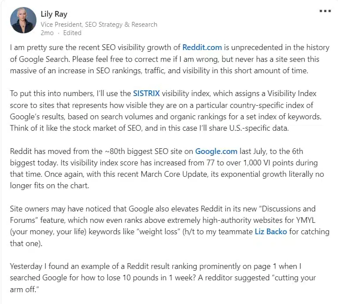Click the quoted phrase "Discussions and Forums"
This screenshot has width=338, height=304.
[264, 208]
